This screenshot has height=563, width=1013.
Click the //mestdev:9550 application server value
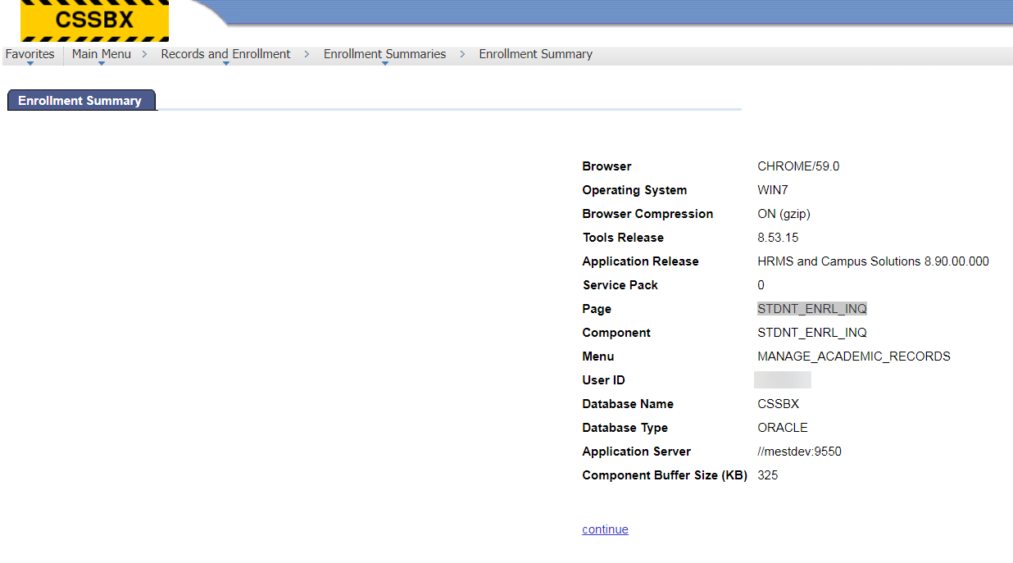799,452
